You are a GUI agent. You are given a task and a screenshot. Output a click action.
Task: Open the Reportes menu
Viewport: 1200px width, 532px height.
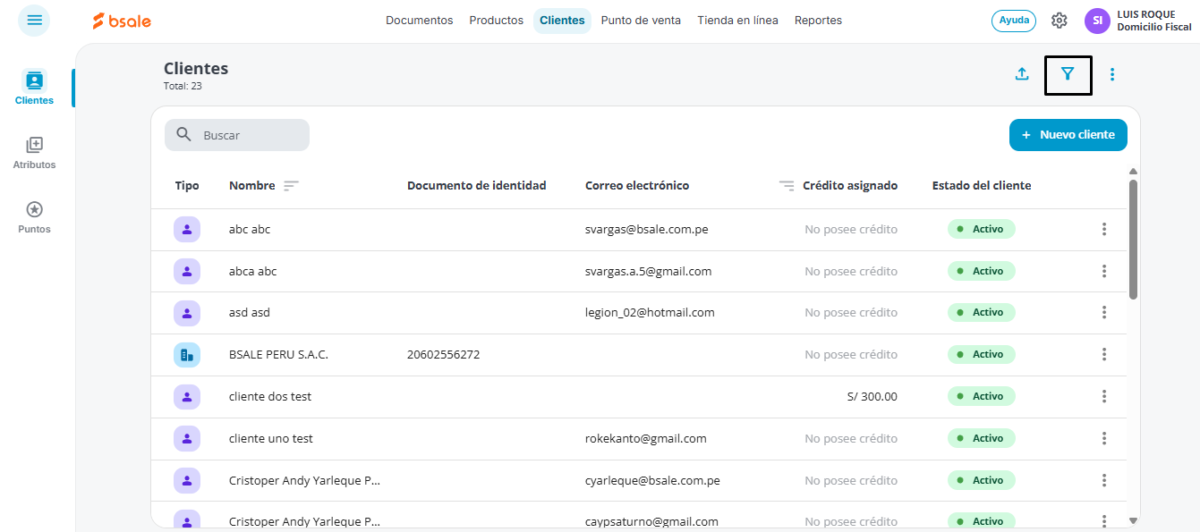click(x=818, y=21)
